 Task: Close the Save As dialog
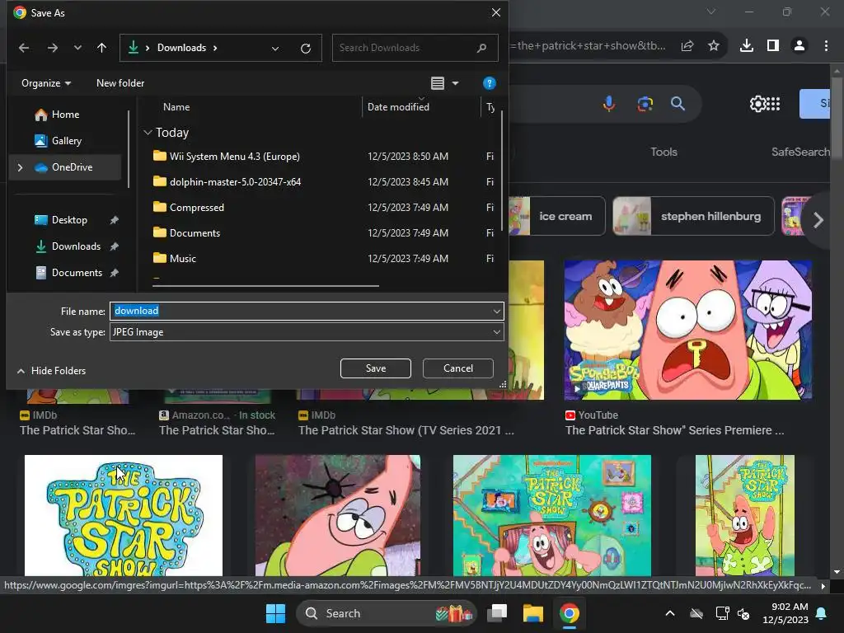tap(495, 12)
